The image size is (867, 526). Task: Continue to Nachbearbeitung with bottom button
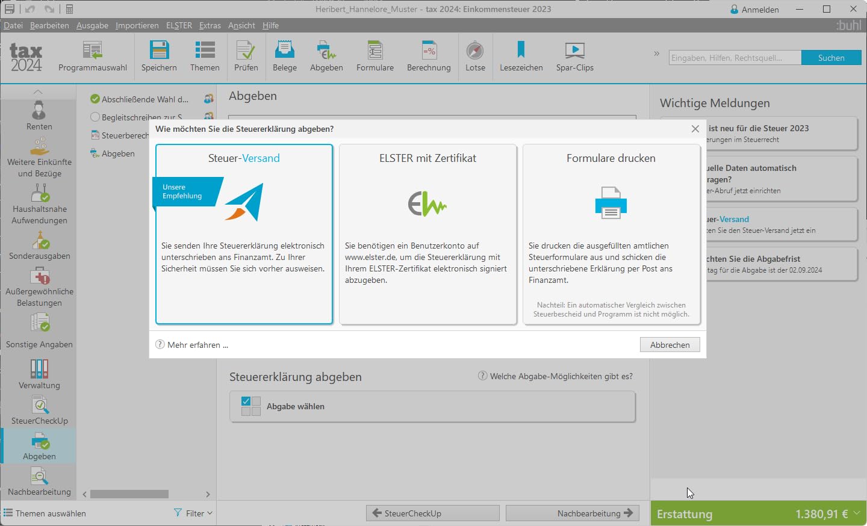[573, 513]
